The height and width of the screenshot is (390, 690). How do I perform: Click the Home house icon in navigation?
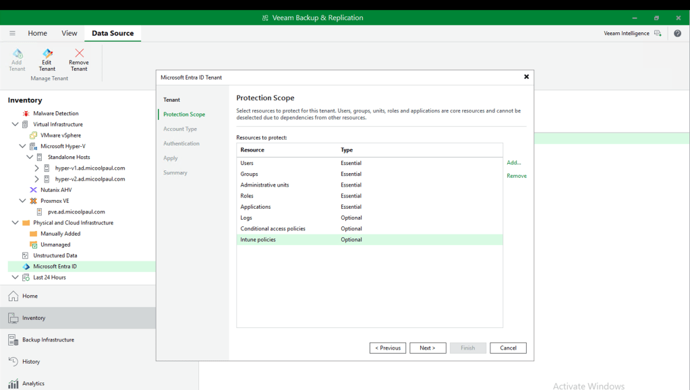[13, 296]
